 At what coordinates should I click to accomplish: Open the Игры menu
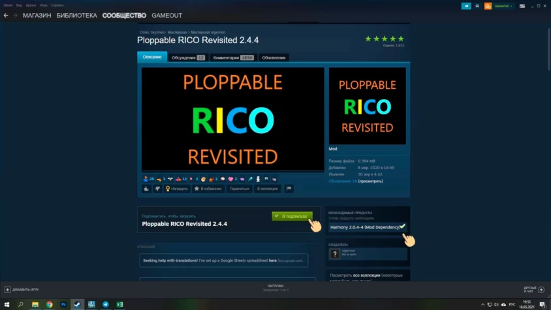pyautogui.click(x=43, y=5)
